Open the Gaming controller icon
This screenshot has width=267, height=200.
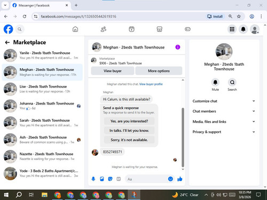pyautogui.click(x=187, y=29)
